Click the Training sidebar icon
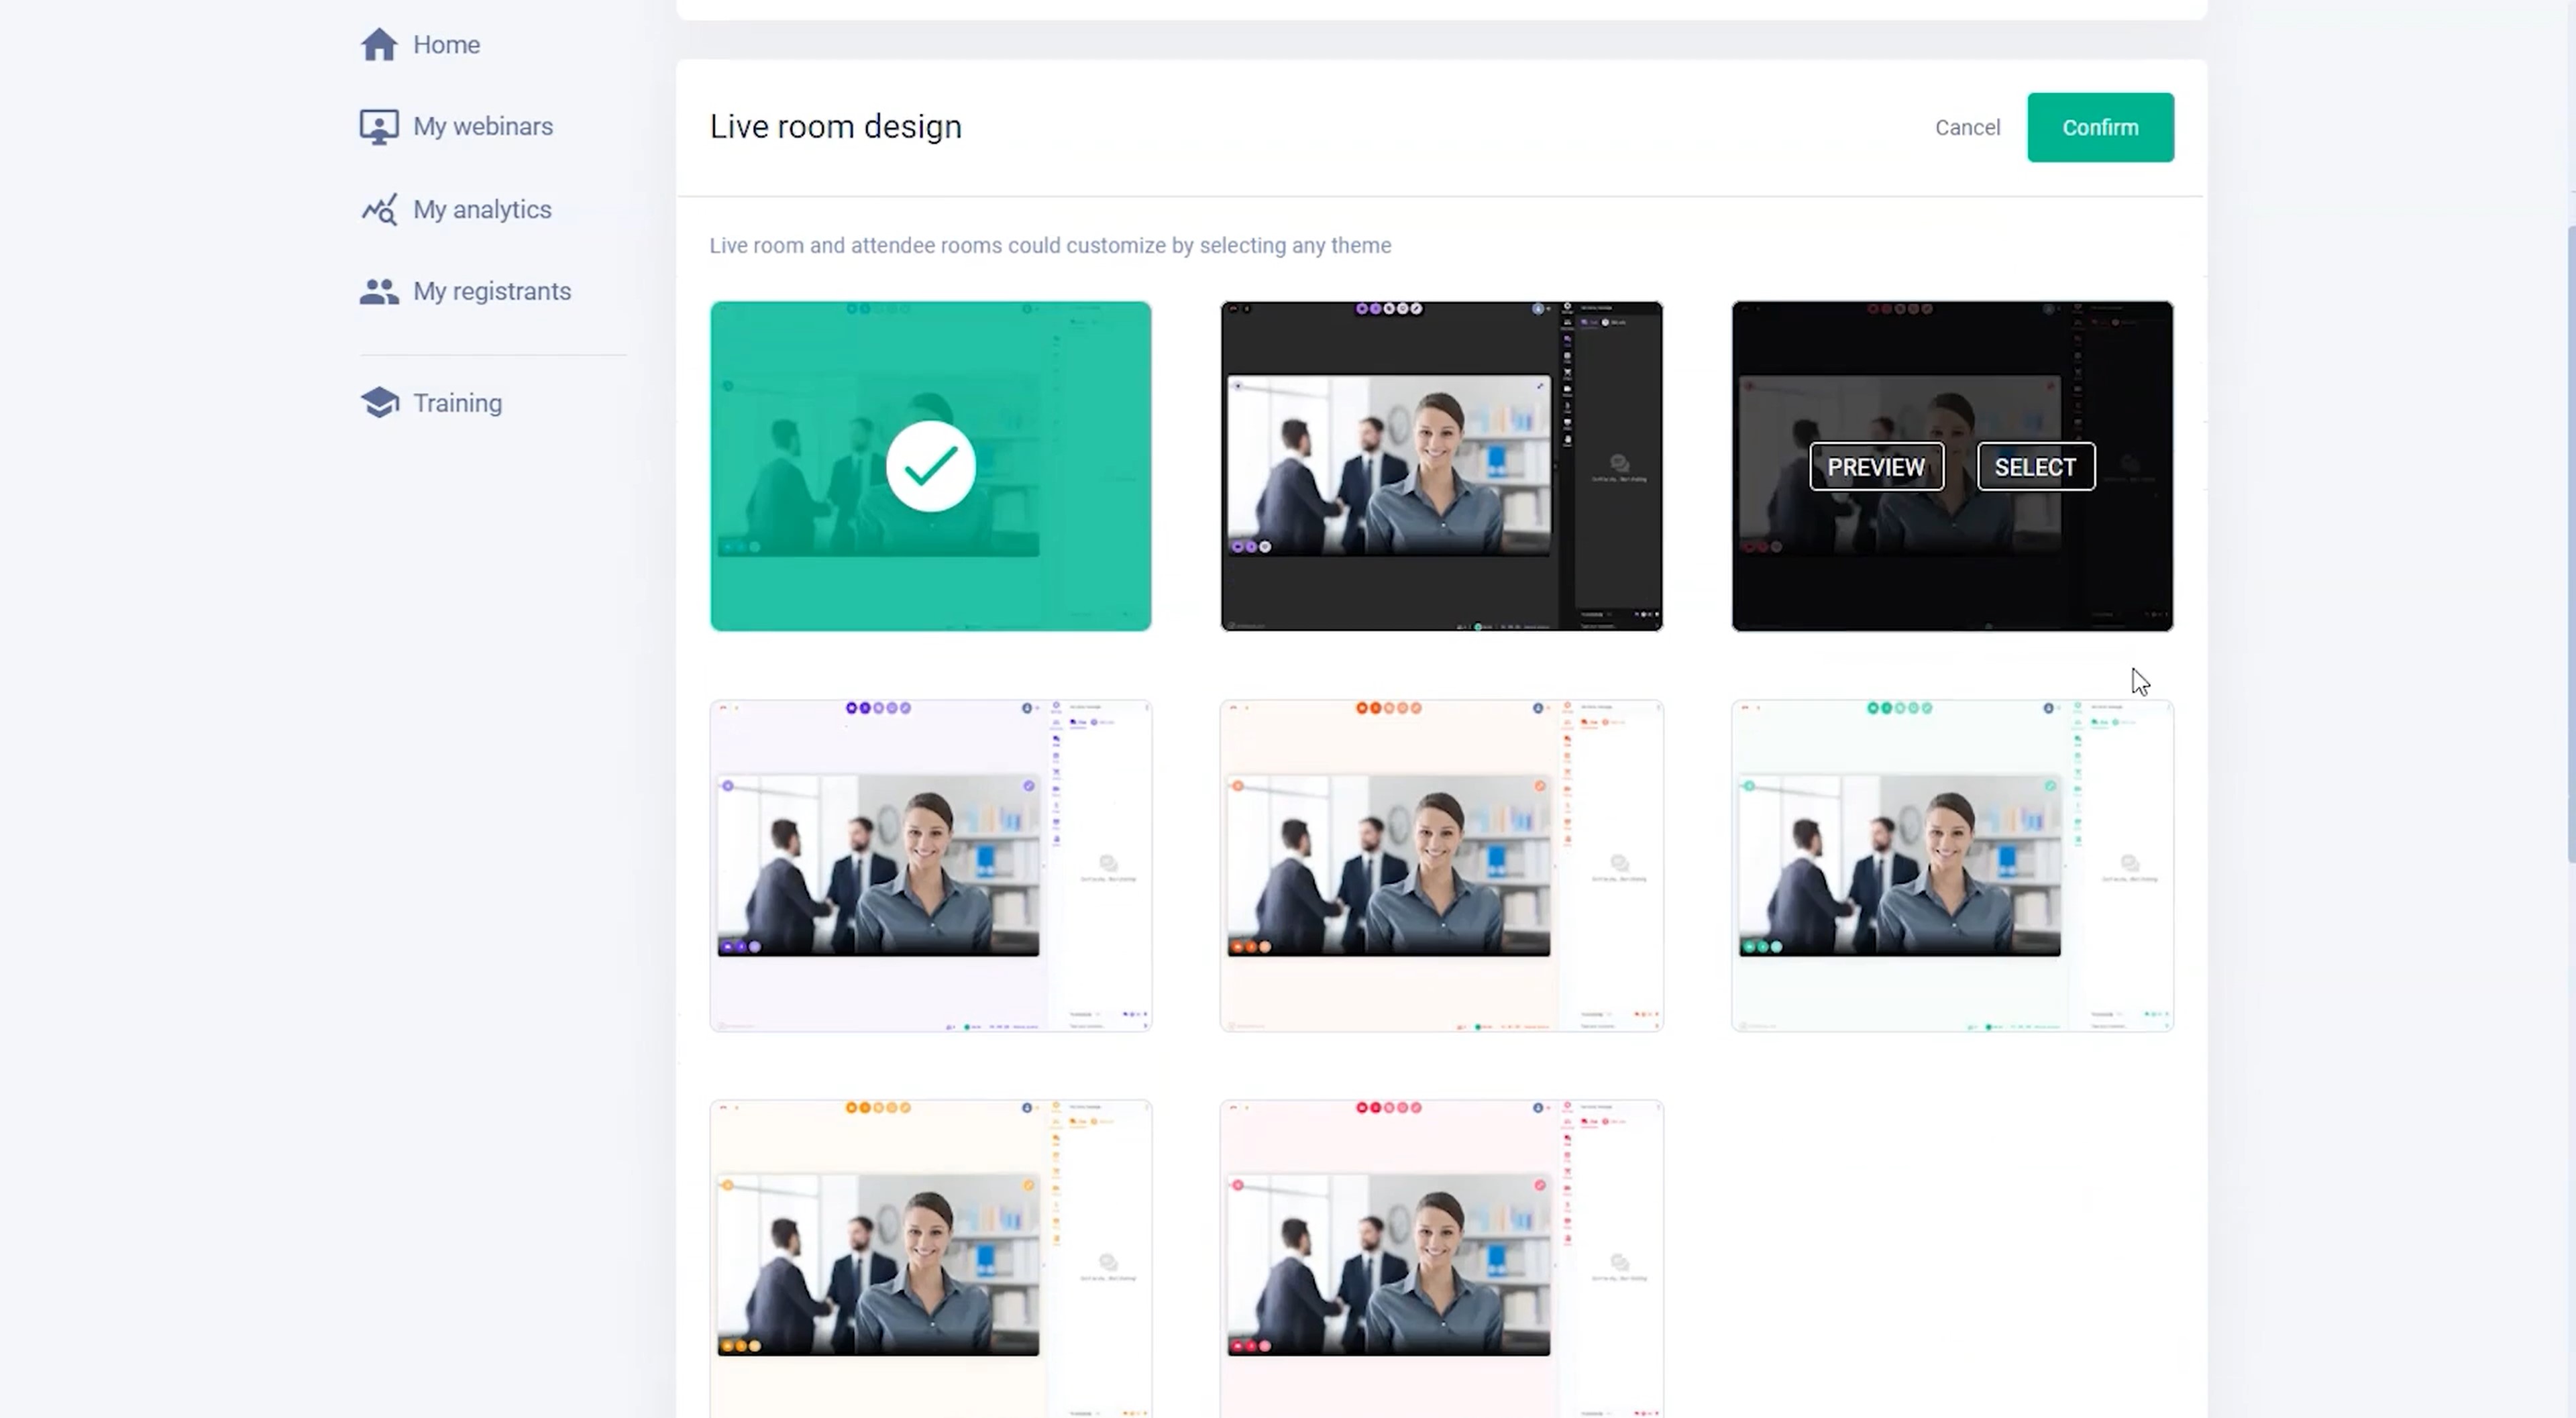Screen dimensions: 2576x1418 click(379, 403)
